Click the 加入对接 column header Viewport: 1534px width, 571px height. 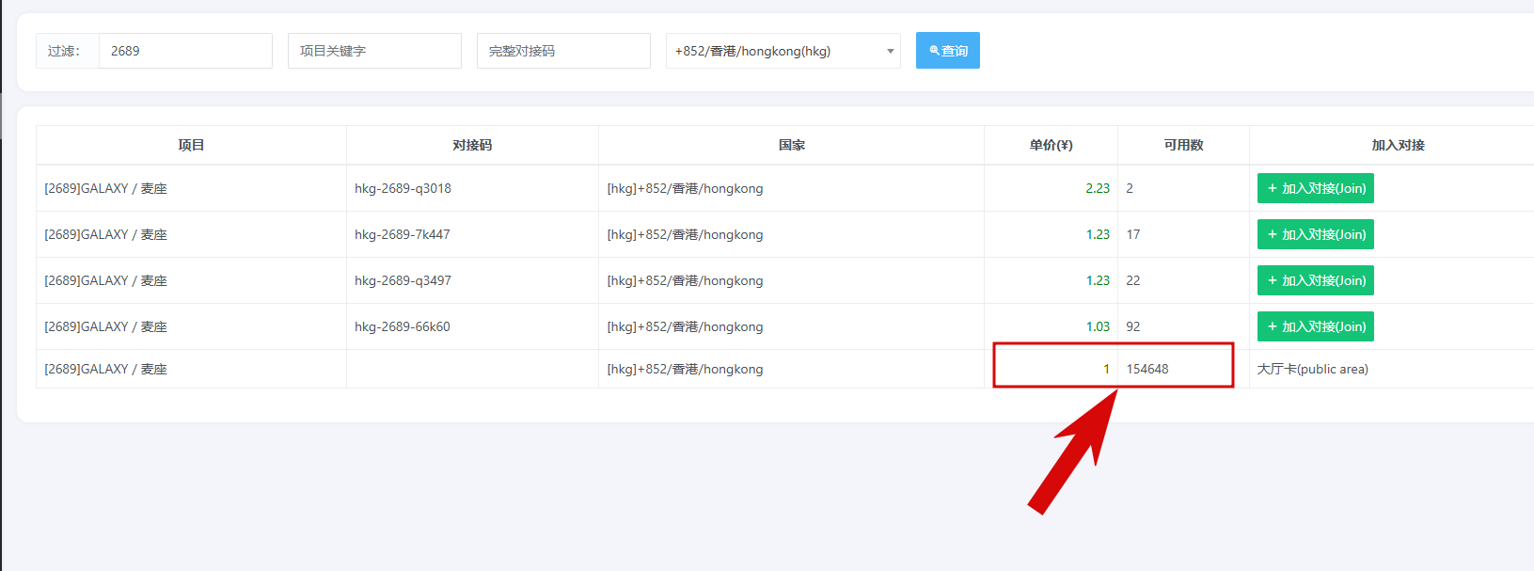[1398, 145]
